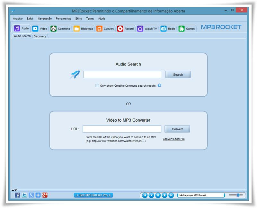The image size is (257, 208).
Task: Open the Convert Local File link
Action: click(173, 139)
